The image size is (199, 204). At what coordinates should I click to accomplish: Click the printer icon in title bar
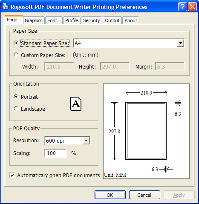(6, 7)
